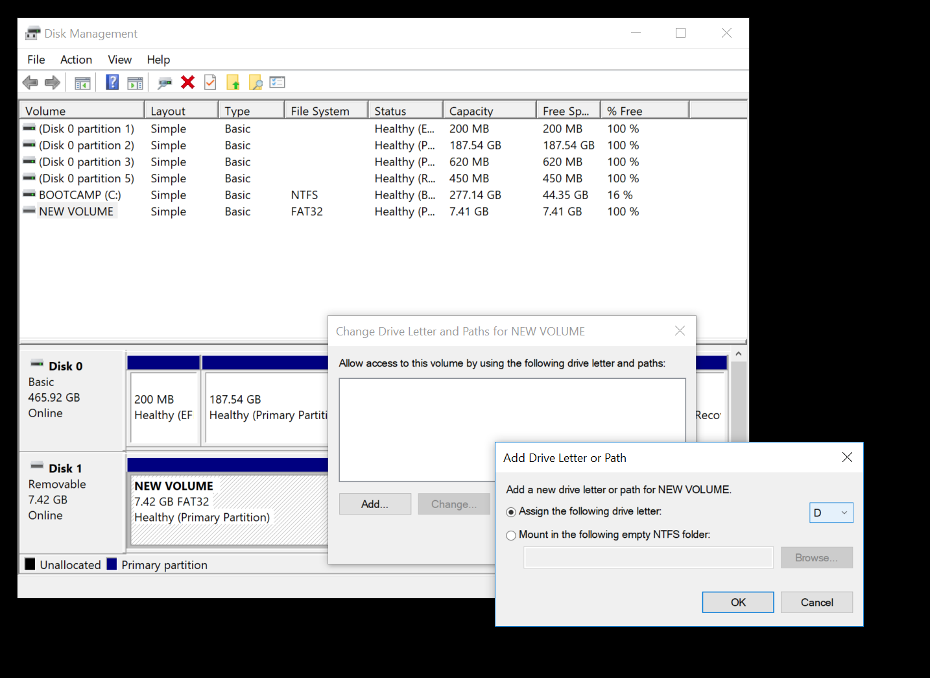Open Properties with the checkmark page icon
Viewport: 930px width, 678px height.
210,82
